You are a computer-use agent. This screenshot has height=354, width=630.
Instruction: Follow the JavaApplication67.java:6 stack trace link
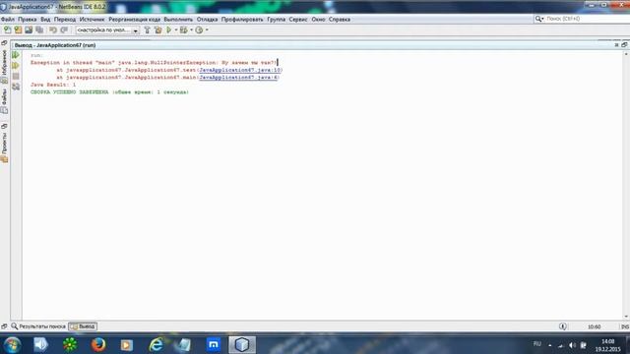tap(238, 77)
